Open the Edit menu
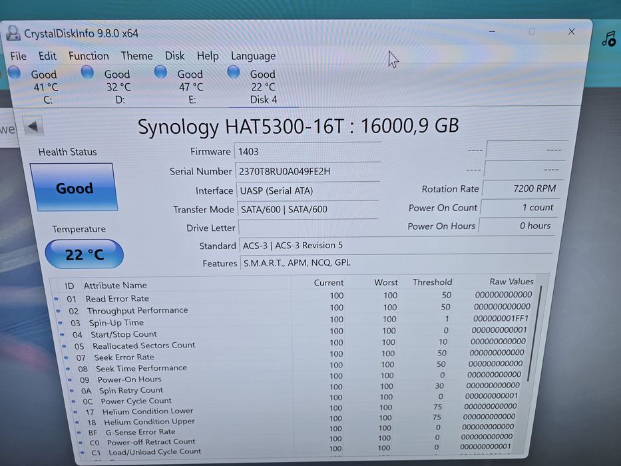The height and width of the screenshot is (466, 621). 47,57
